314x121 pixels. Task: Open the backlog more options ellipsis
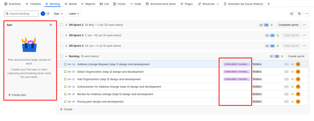(x=307, y=13)
